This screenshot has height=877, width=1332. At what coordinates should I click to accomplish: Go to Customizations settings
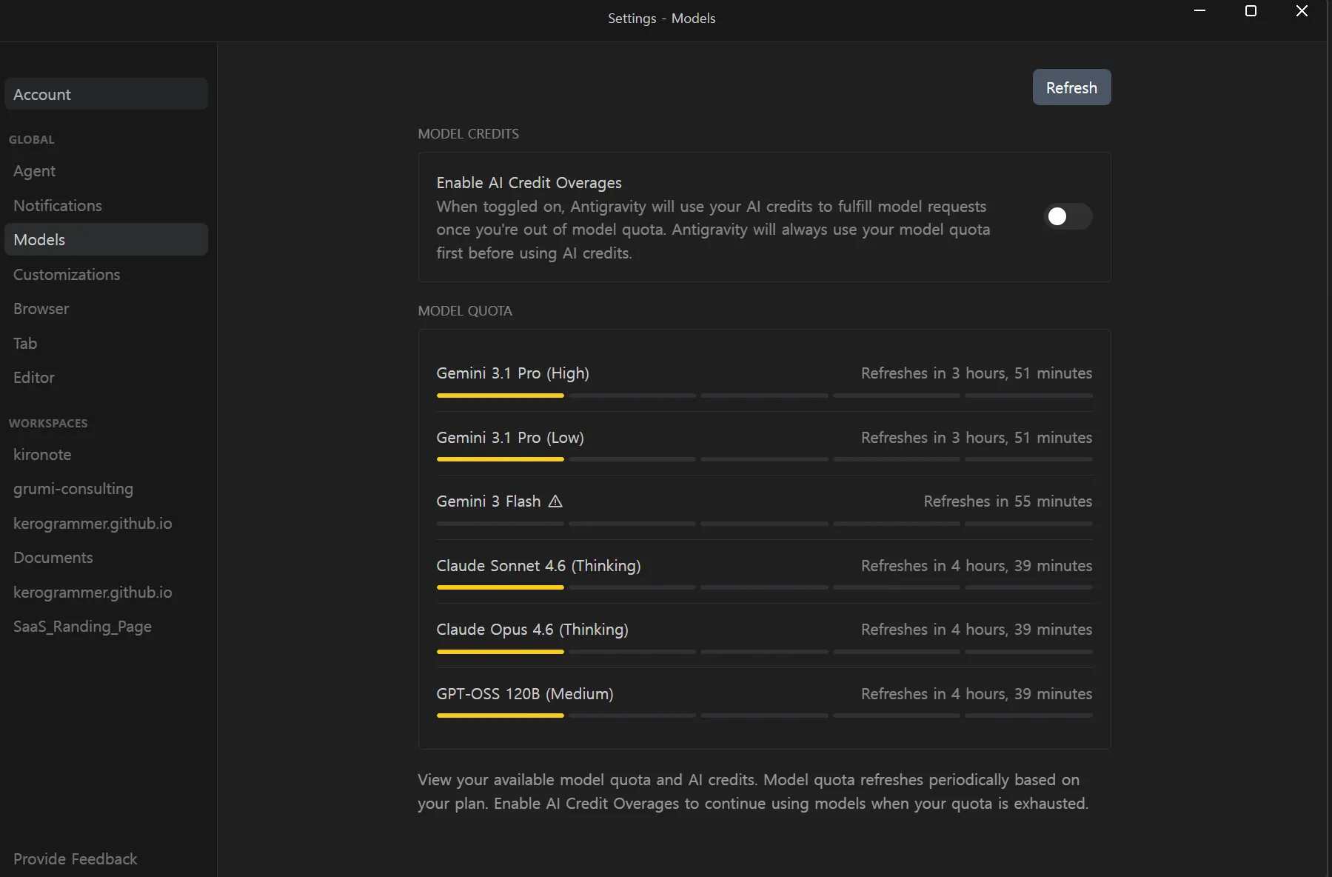point(67,275)
